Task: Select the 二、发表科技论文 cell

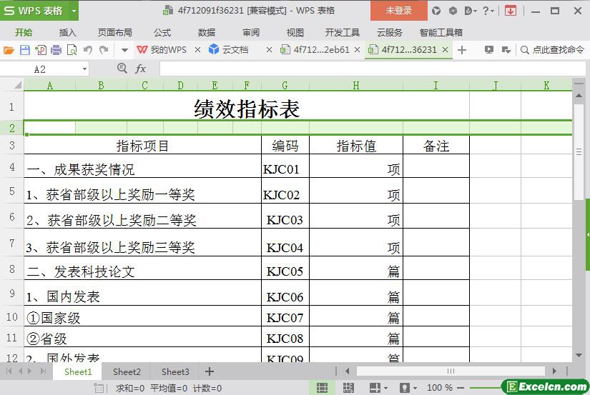Action: pyautogui.click(x=142, y=269)
